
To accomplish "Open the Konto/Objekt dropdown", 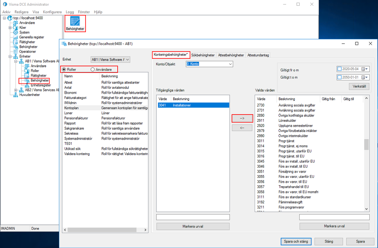I will [230, 64].
